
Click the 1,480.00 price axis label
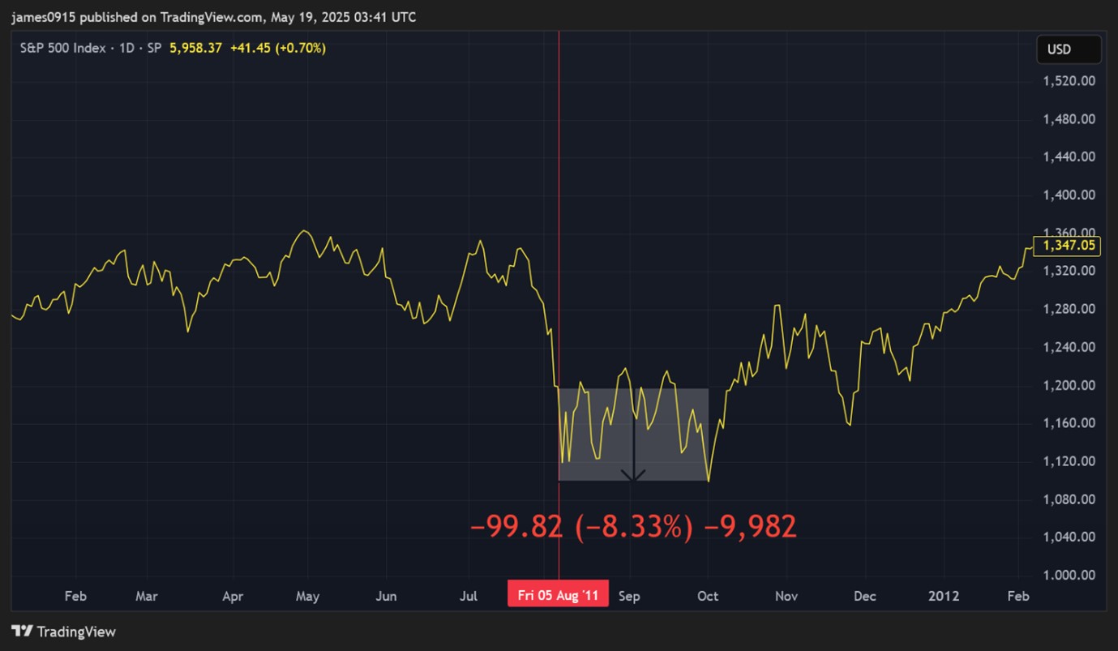click(1069, 119)
